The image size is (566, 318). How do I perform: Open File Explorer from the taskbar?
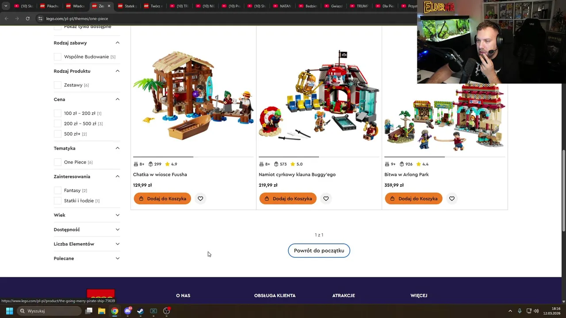click(x=102, y=311)
